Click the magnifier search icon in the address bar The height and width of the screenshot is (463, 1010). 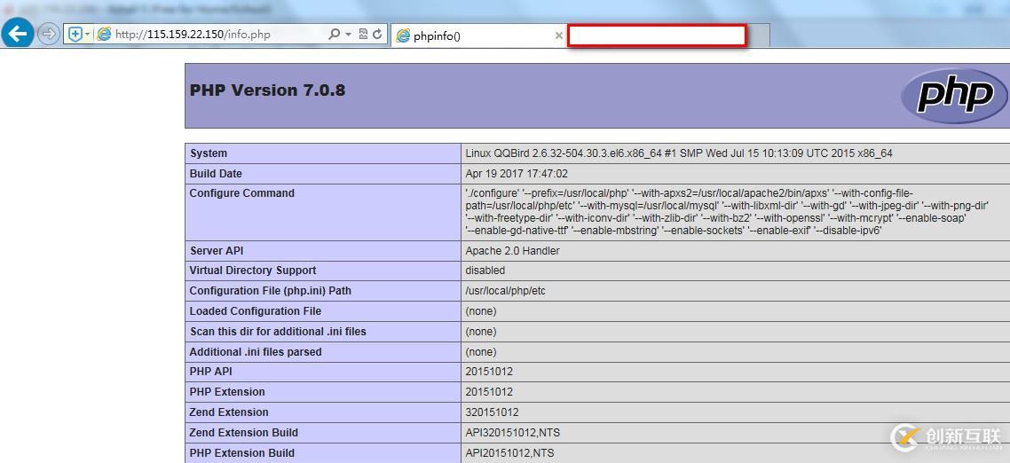pyautogui.click(x=334, y=34)
